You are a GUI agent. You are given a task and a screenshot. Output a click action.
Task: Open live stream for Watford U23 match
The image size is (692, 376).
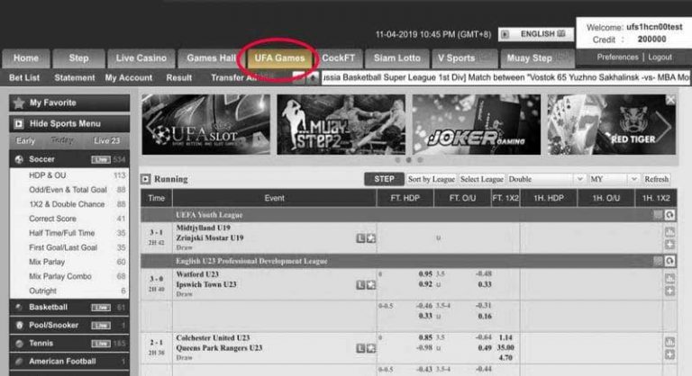coord(360,285)
